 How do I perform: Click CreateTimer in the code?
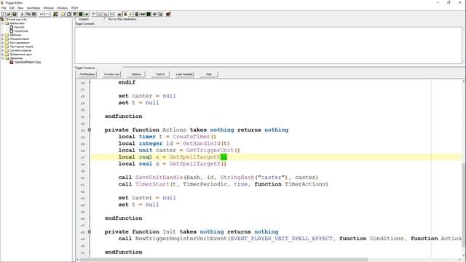coord(191,137)
